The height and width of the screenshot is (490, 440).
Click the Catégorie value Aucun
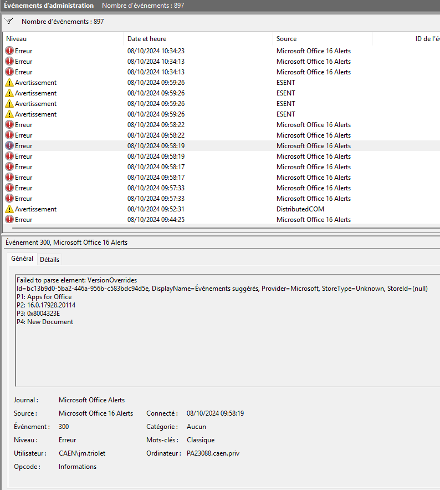point(196,427)
